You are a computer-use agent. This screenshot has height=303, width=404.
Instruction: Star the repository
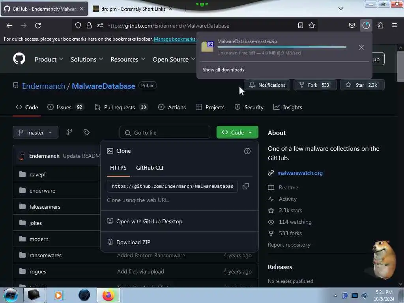point(362,85)
